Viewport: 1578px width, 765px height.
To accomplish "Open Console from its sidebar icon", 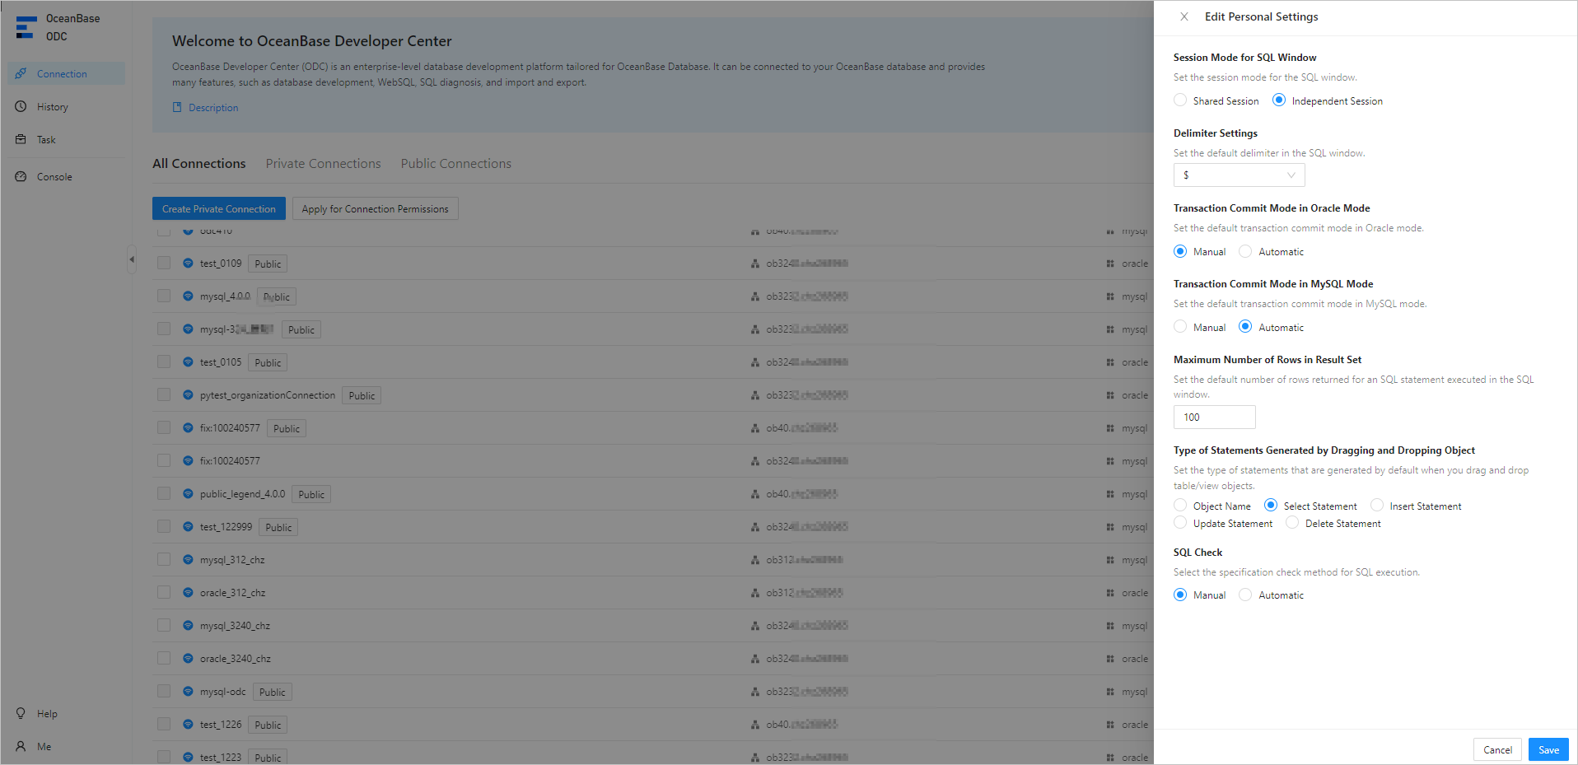I will [21, 176].
